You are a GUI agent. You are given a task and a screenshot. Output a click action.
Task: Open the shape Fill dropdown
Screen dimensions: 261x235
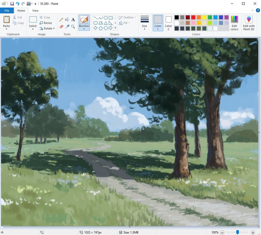pos(124,23)
